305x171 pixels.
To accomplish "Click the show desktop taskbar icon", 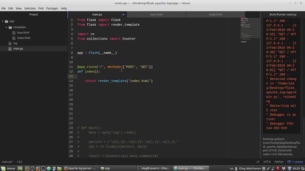I will pyautogui.click(x=20, y=168).
